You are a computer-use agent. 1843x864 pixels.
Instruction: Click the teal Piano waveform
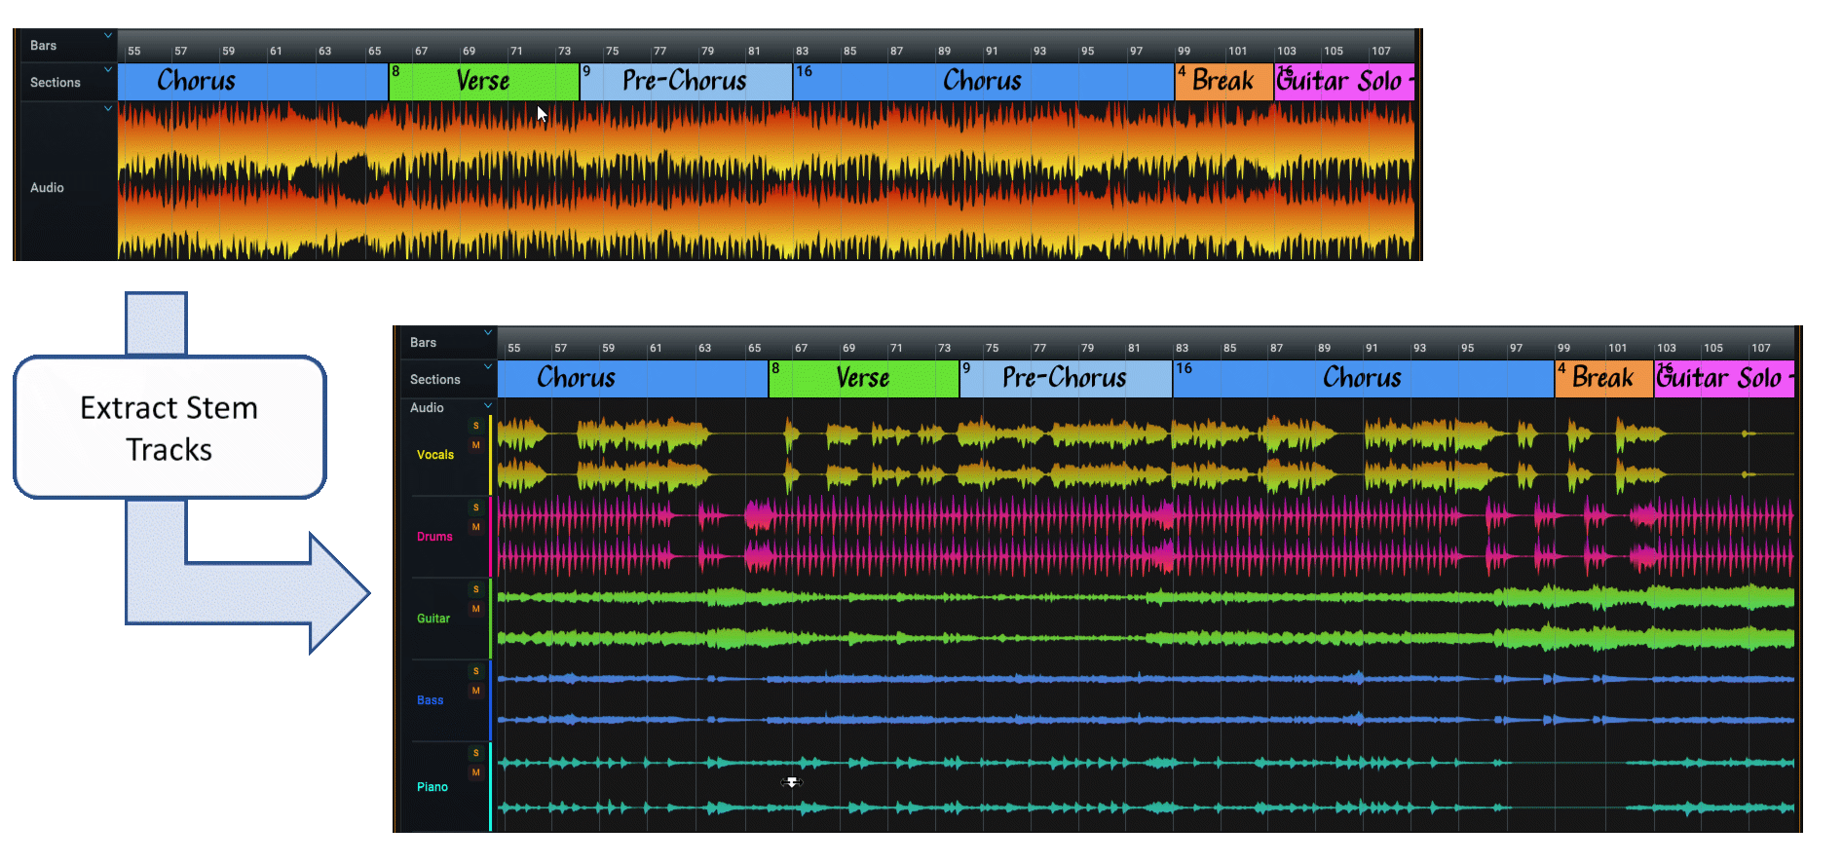click(x=1146, y=787)
